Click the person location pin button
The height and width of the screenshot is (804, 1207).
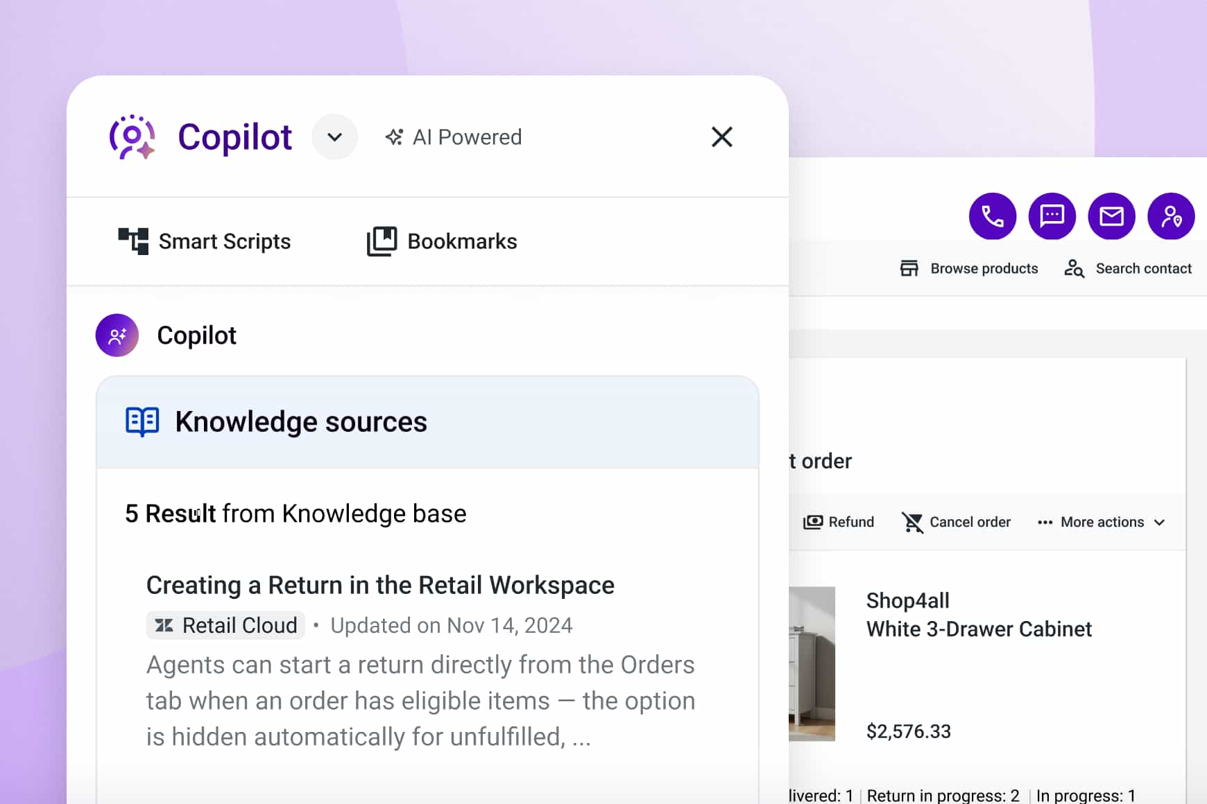point(1172,216)
